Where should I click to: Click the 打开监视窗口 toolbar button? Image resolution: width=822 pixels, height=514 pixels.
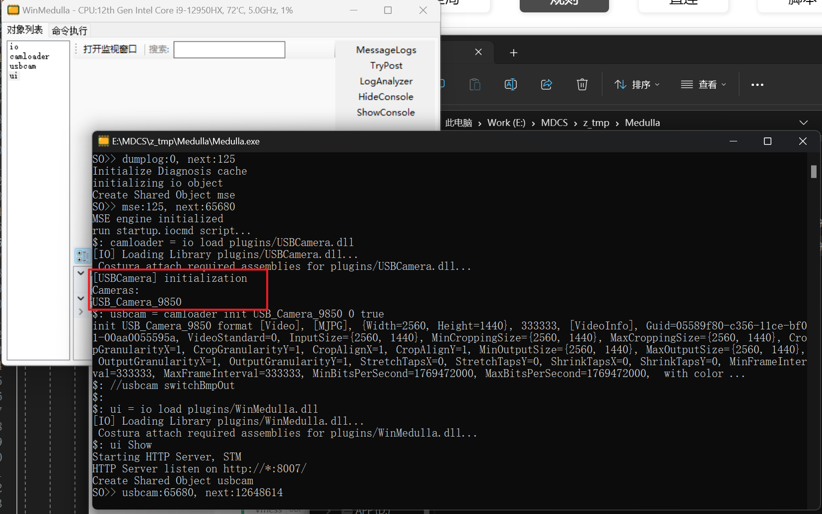point(110,49)
